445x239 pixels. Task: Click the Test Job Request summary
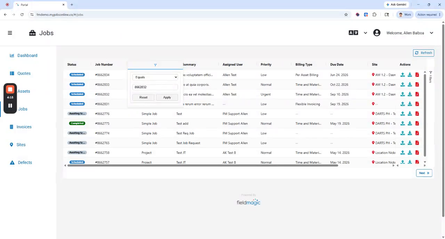[188, 143]
